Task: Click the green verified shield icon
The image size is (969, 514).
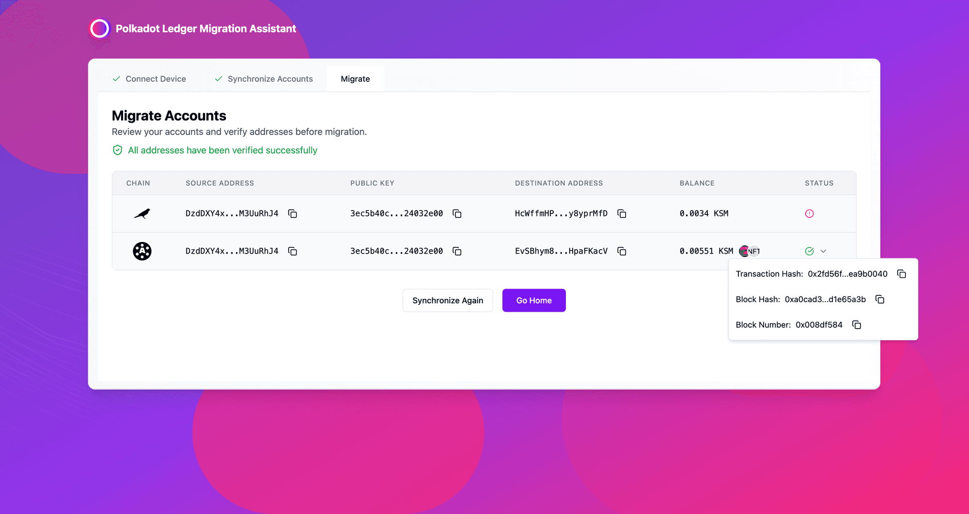Action: 117,150
